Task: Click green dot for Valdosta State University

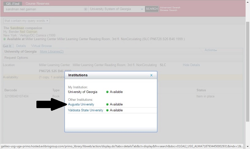Action: tap(107, 110)
